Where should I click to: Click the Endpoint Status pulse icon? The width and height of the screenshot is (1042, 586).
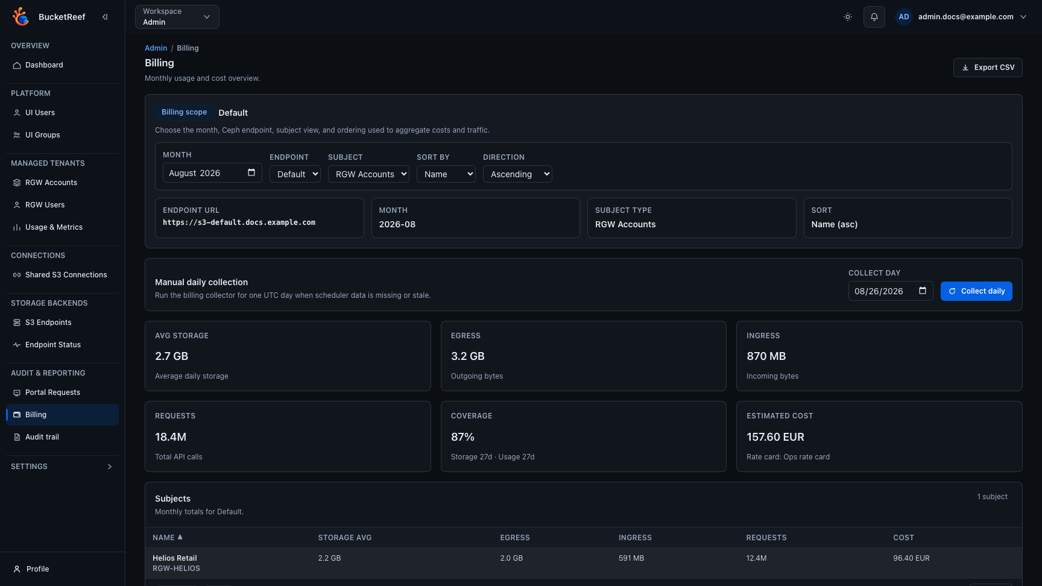point(17,345)
